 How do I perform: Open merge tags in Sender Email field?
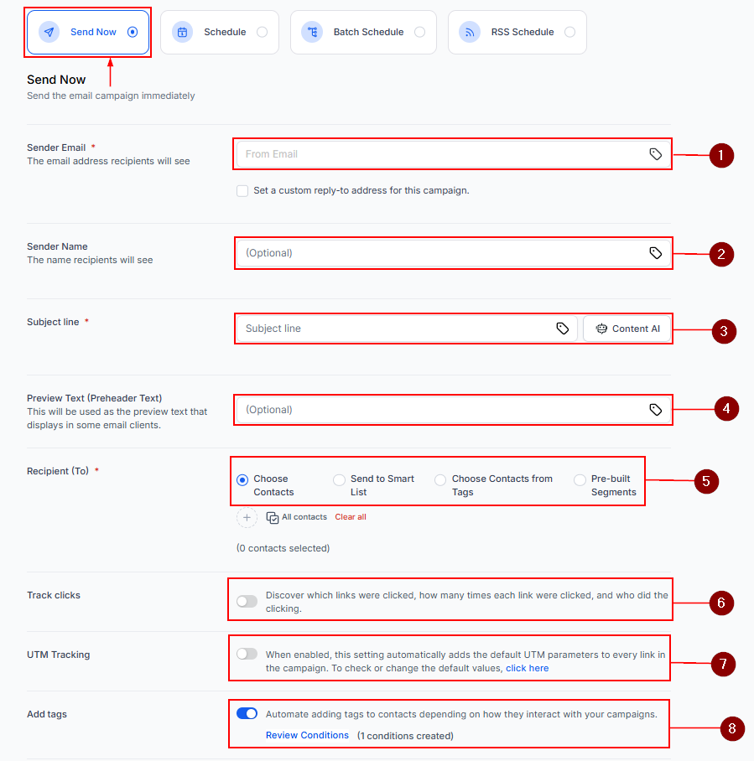pyautogui.click(x=655, y=154)
